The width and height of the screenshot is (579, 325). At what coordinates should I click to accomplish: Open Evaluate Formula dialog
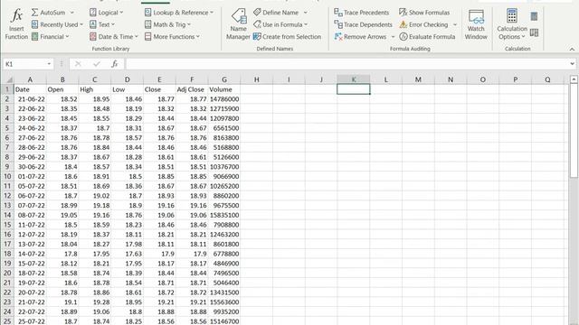coord(427,37)
